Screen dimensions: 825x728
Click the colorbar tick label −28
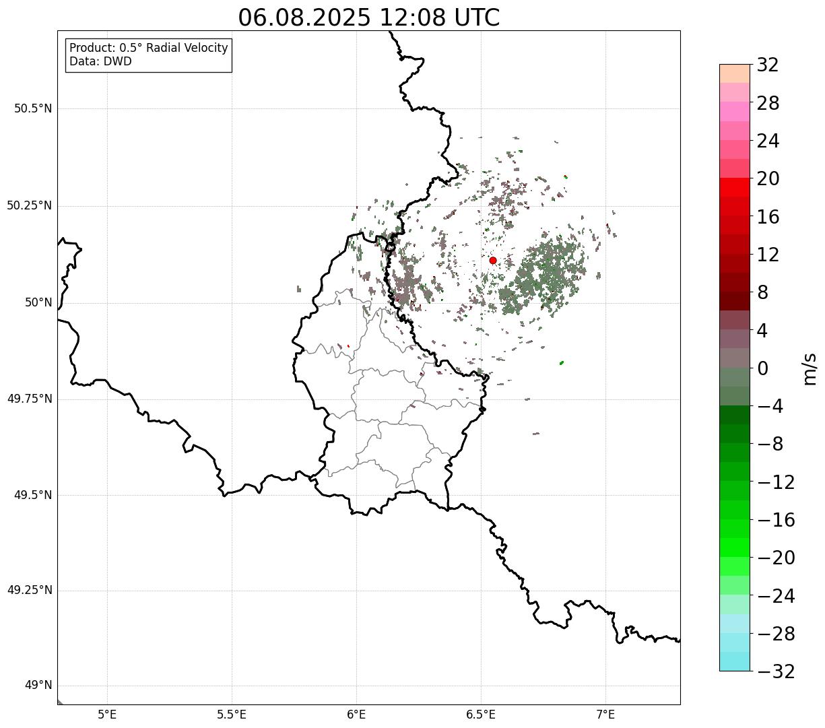coord(776,634)
